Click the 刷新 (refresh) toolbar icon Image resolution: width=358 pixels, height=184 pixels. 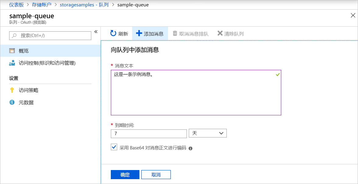coord(113,33)
